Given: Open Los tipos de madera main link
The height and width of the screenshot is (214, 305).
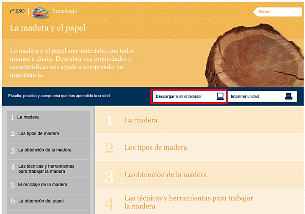Looking at the screenshot, I should pos(155,147).
